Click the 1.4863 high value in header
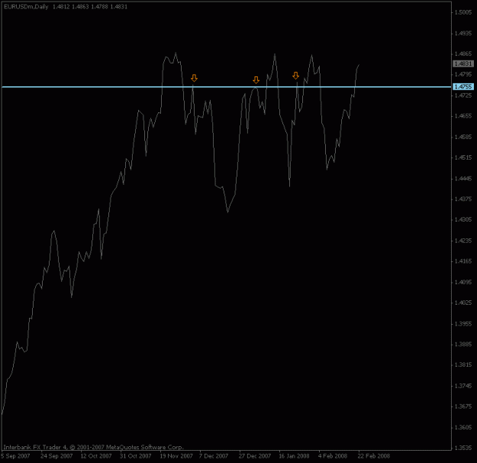 pyautogui.click(x=80, y=7)
